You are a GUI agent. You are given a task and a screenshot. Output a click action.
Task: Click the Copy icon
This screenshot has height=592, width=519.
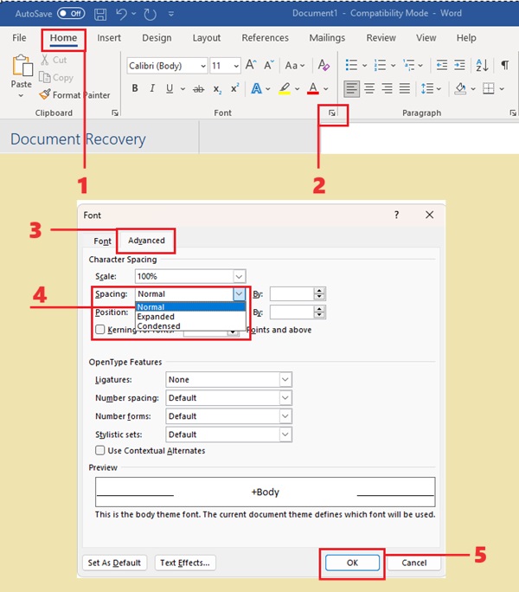coord(44,77)
